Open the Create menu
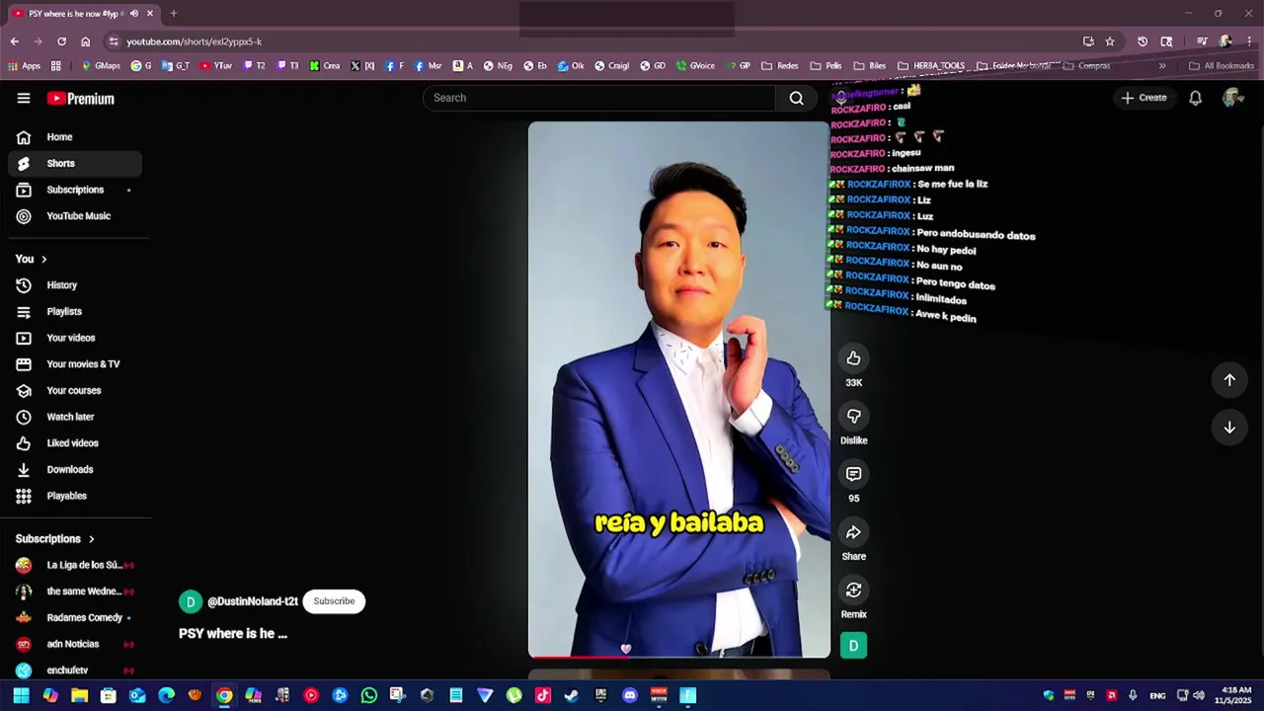The image size is (1264, 711). [1144, 98]
